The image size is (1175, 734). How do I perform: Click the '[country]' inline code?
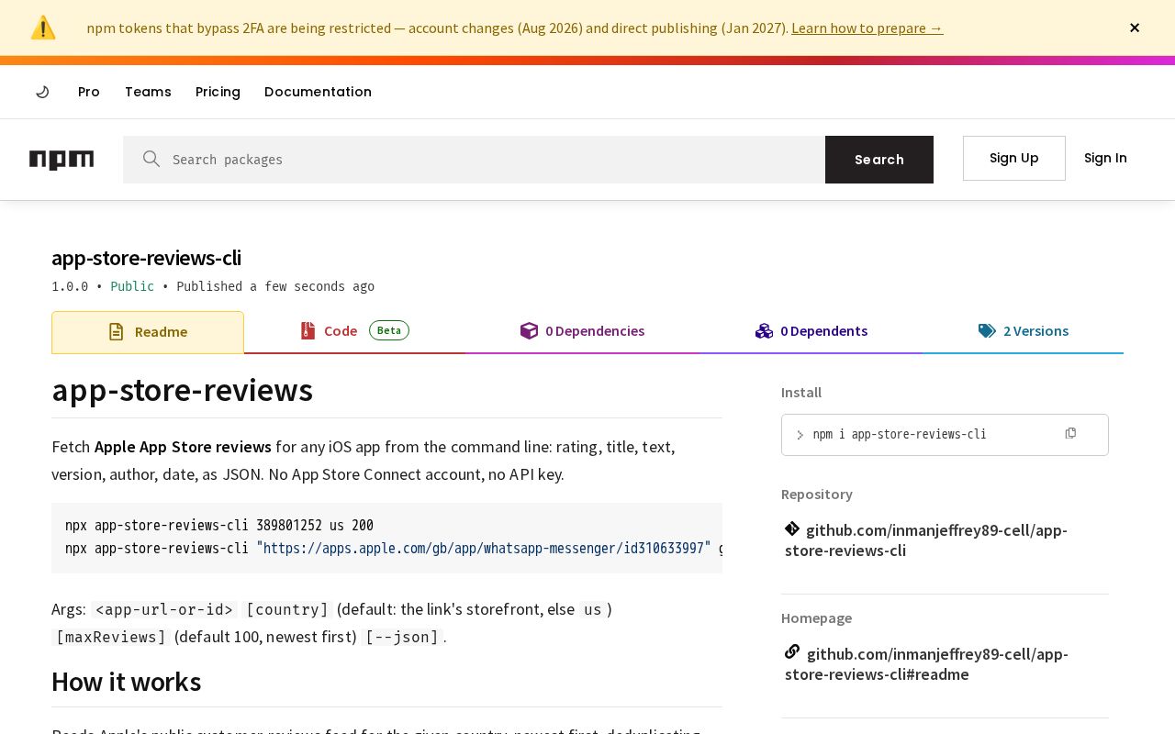(286, 609)
